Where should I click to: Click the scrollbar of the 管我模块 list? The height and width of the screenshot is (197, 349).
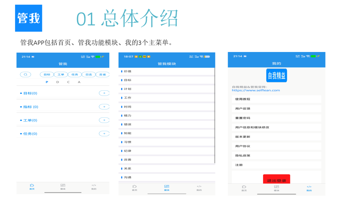point(214,115)
